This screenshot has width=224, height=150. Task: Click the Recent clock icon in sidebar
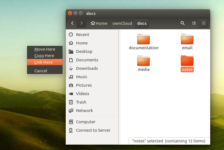71,35
